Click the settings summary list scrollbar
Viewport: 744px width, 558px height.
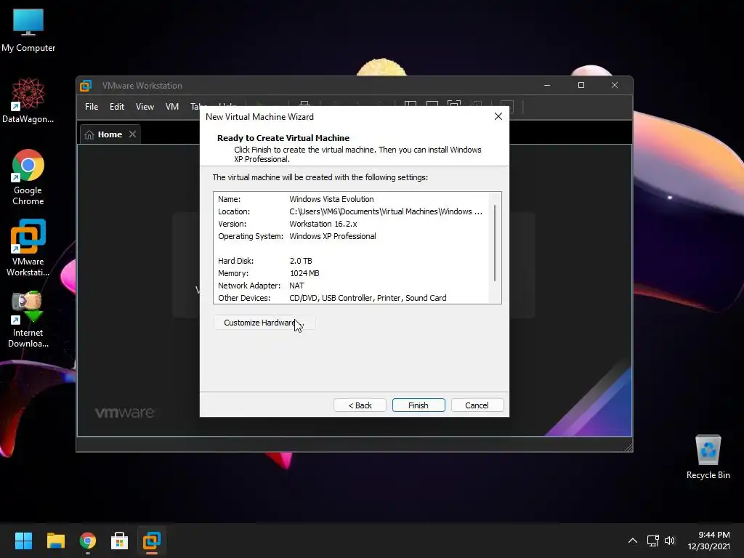(x=494, y=243)
